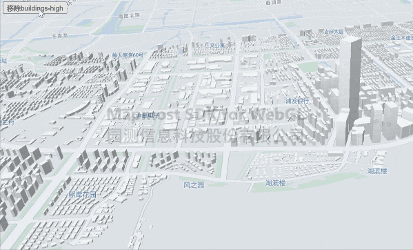Select the 三村 label on left edge
The width and height of the screenshot is (413, 250).
7,123
